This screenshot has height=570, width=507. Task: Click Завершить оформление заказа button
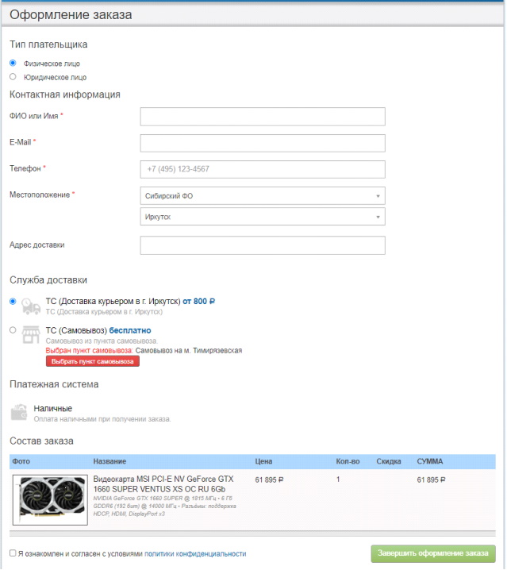(432, 553)
